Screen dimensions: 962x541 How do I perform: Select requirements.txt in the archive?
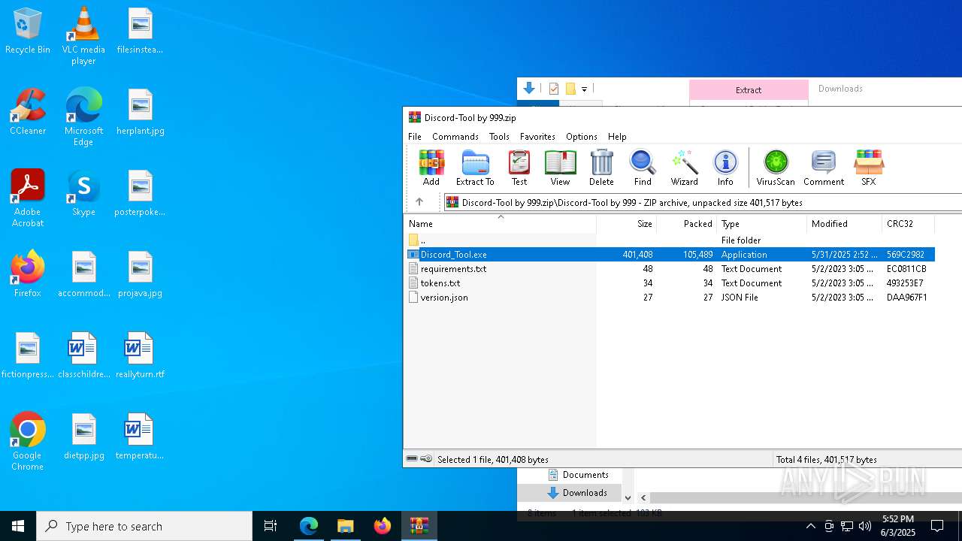pos(669,269)
